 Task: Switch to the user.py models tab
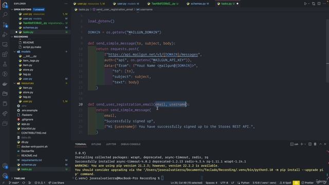(126, 4)
